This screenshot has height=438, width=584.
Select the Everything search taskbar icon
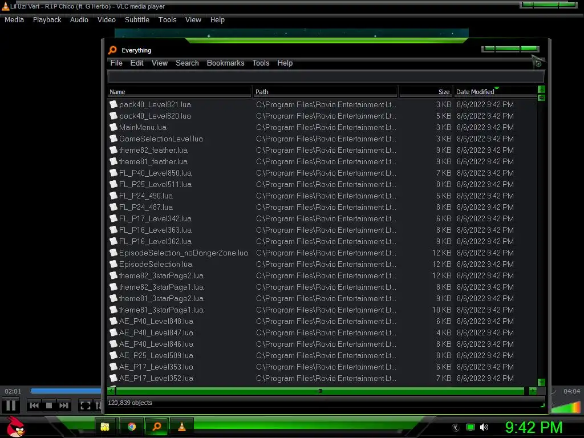[x=157, y=427]
